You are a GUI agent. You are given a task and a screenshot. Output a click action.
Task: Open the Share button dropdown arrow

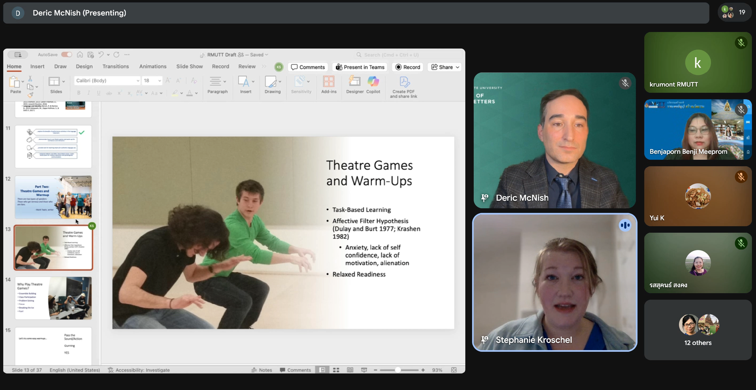[457, 67]
